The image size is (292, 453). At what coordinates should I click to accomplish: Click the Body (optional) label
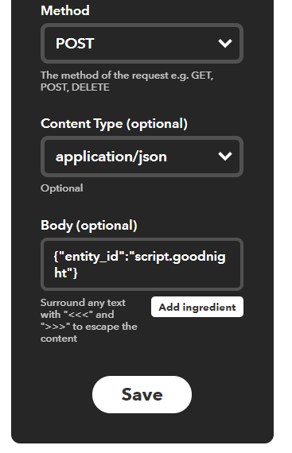tap(89, 226)
